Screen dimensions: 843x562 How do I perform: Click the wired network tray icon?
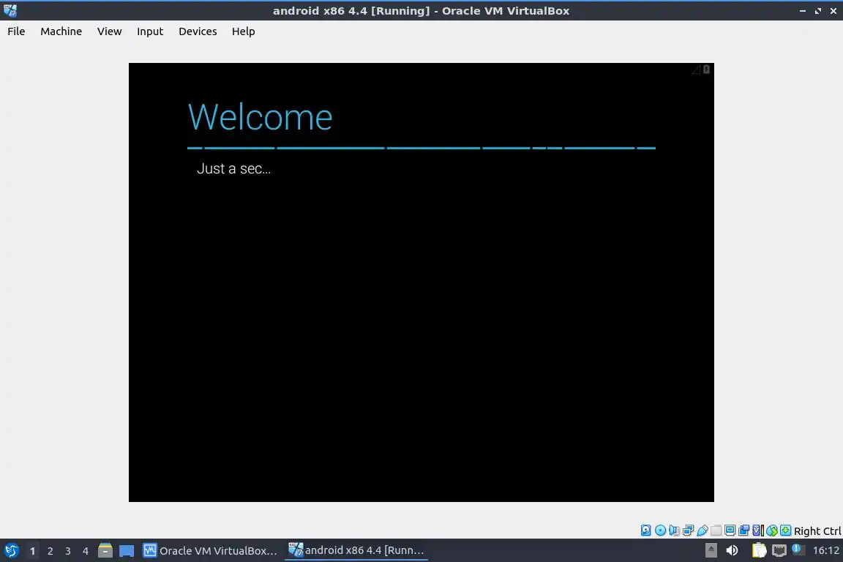[779, 550]
